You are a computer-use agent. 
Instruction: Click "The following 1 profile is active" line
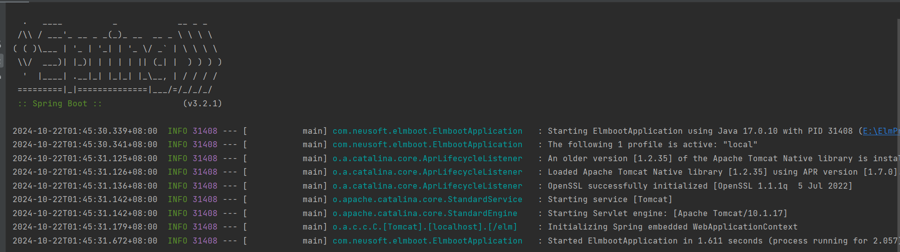coord(652,145)
